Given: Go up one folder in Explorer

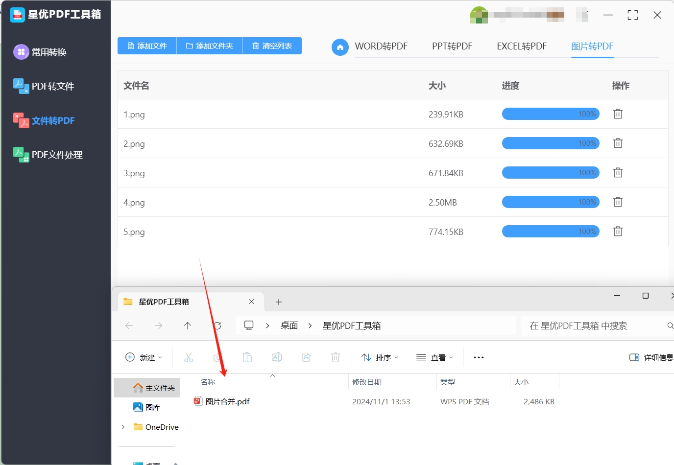Looking at the screenshot, I should coord(188,325).
